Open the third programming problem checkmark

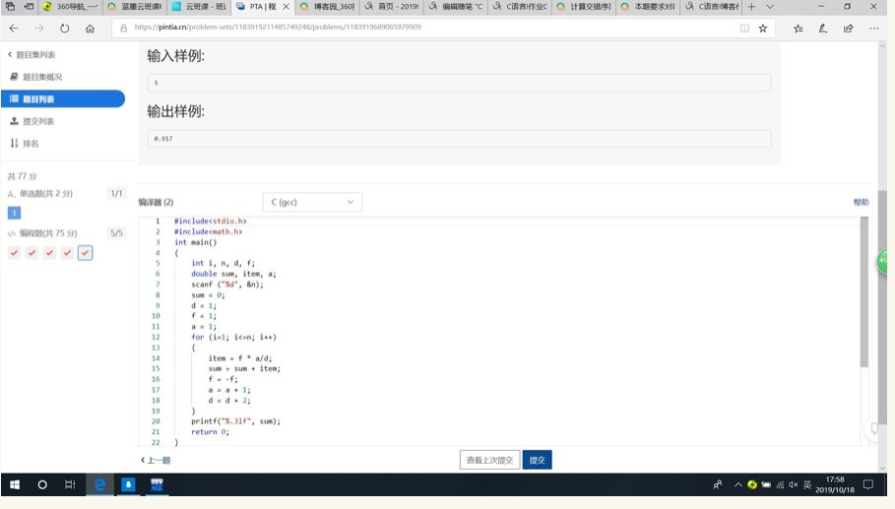click(x=49, y=252)
